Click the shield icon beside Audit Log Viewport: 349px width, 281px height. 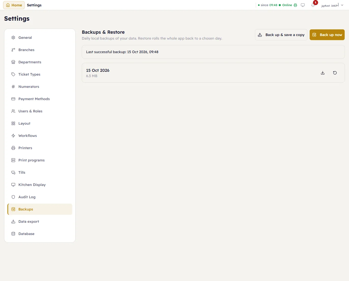tap(13, 197)
